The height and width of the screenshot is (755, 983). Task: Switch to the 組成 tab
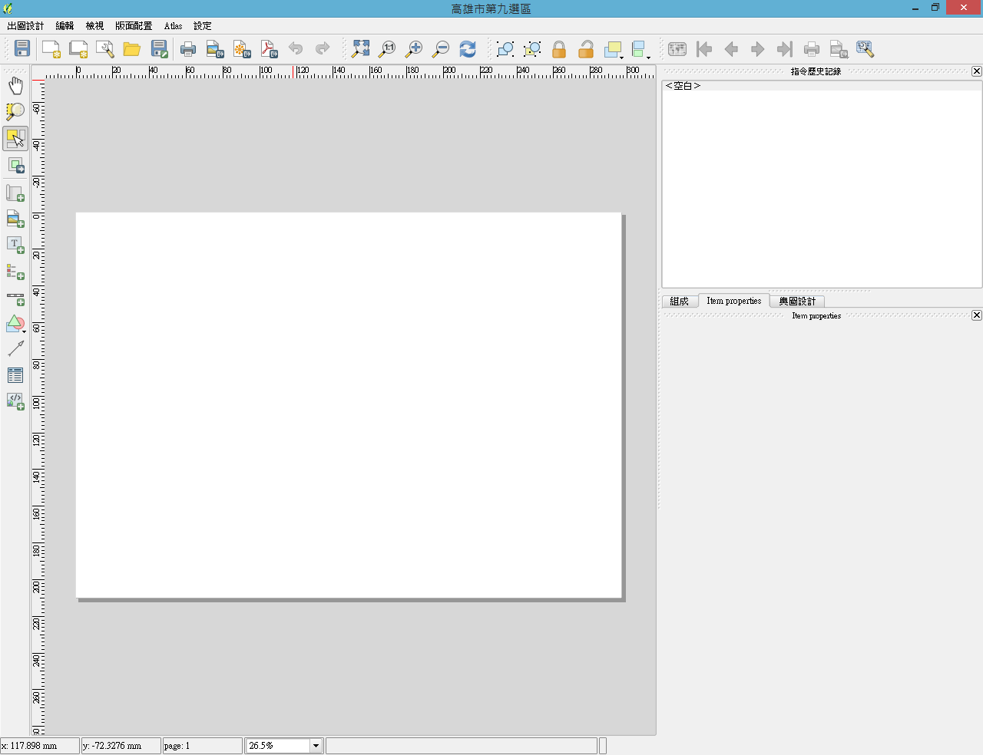[679, 302]
